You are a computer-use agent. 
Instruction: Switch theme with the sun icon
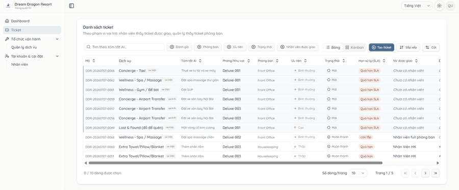[x=439, y=6]
